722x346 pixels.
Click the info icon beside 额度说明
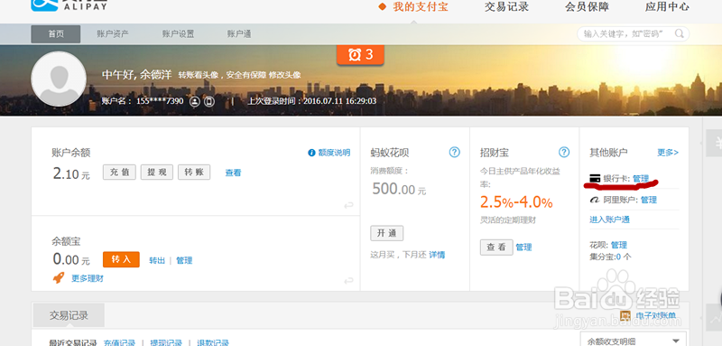[311, 153]
